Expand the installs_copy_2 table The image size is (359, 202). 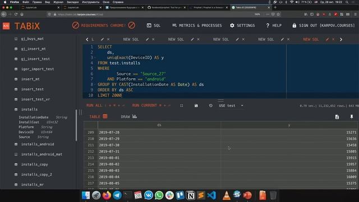36,175
